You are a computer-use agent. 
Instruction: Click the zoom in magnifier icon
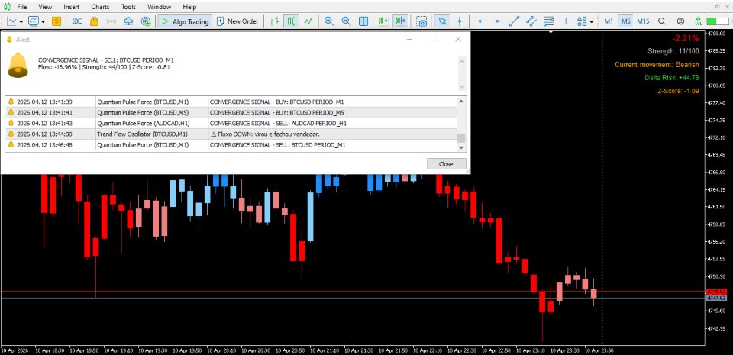click(x=329, y=21)
